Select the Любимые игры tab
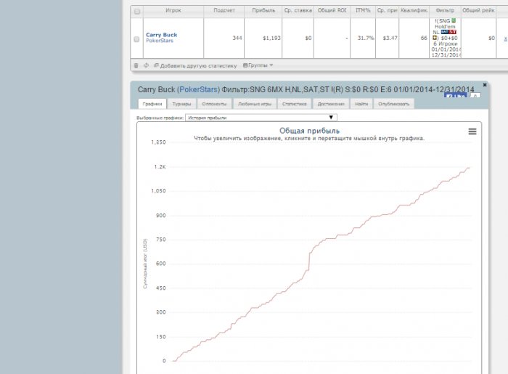The height and width of the screenshot is (374, 508). click(255, 104)
